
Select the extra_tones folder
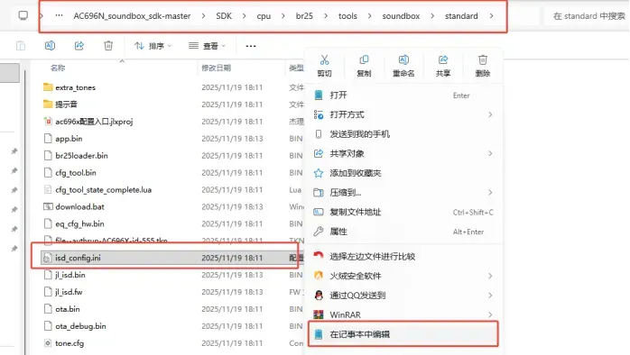75,87
